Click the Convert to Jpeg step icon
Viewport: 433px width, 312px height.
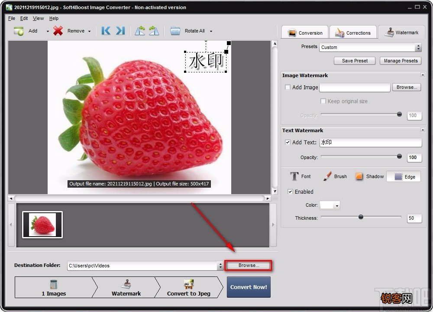(x=189, y=284)
